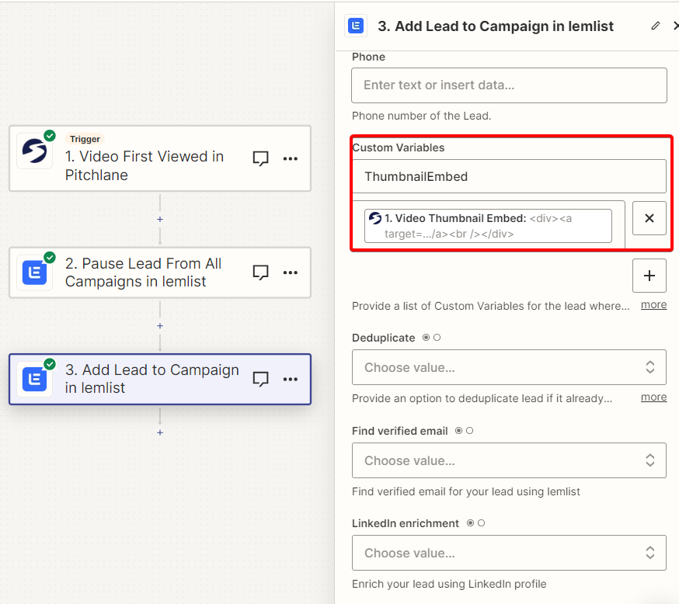
Task: Click the Trigger label badge
Action: pyautogui.click(x=85, y=139)
